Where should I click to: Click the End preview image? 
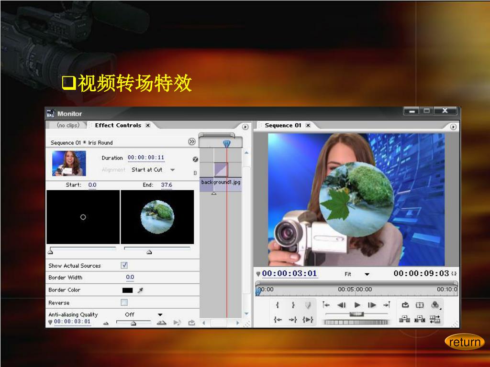(x=157, y=217)
